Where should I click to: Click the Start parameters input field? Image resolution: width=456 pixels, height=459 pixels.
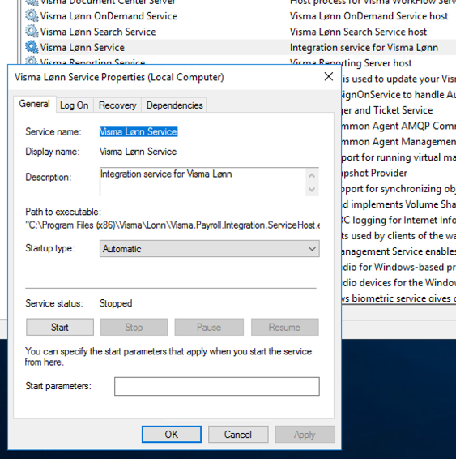(217, 386)
